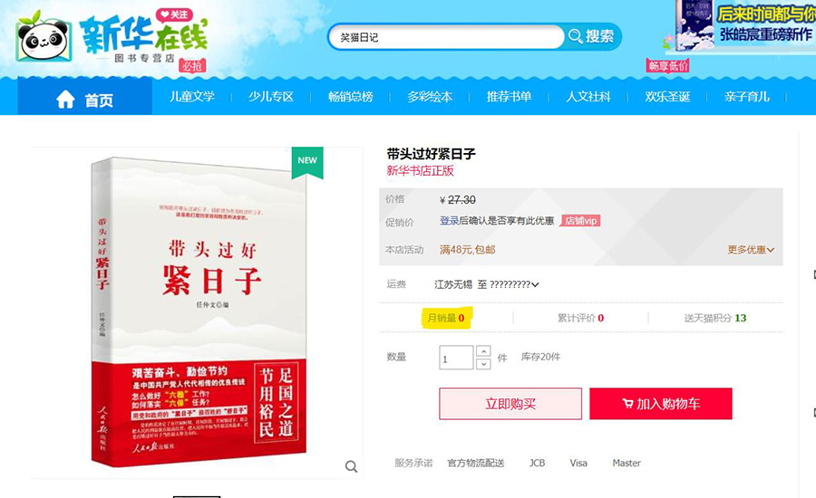Increase quantity with the up arrow
Viewport: 816px width, 498px height.
pyautogui.click(x=483, y=351)
